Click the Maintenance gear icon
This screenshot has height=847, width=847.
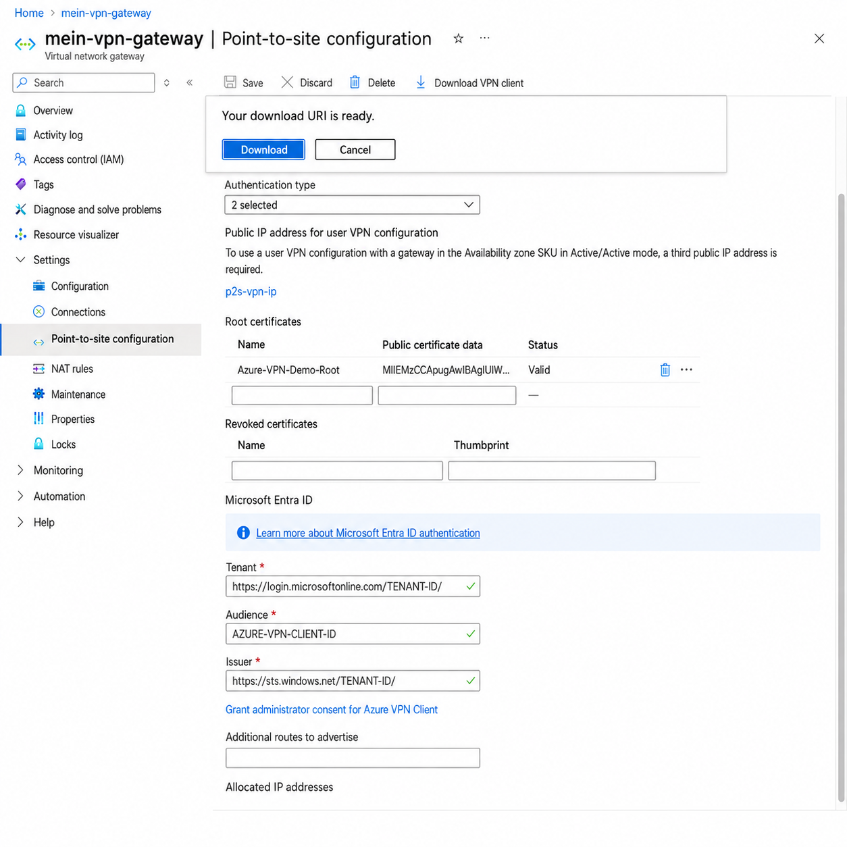[38, 394]
